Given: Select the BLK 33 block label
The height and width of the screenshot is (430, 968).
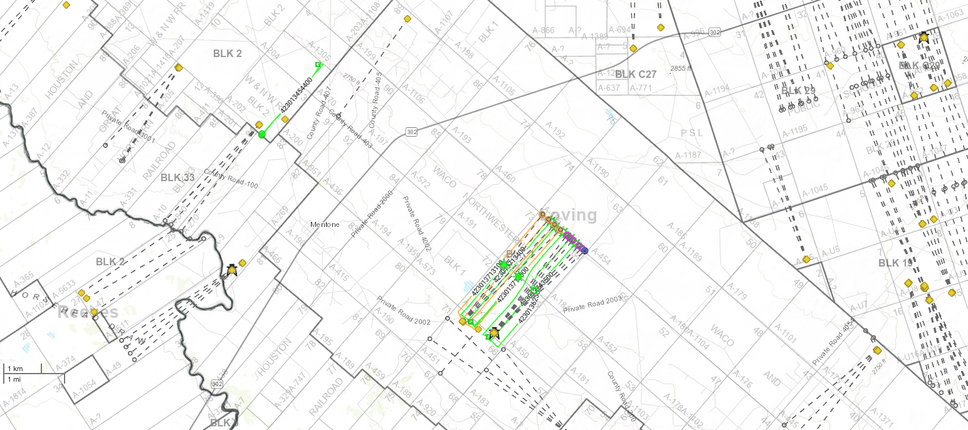Looking at the screenshot, I should 178,177.
